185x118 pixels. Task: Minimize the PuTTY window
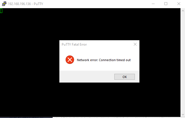click(x=153, y=4)
